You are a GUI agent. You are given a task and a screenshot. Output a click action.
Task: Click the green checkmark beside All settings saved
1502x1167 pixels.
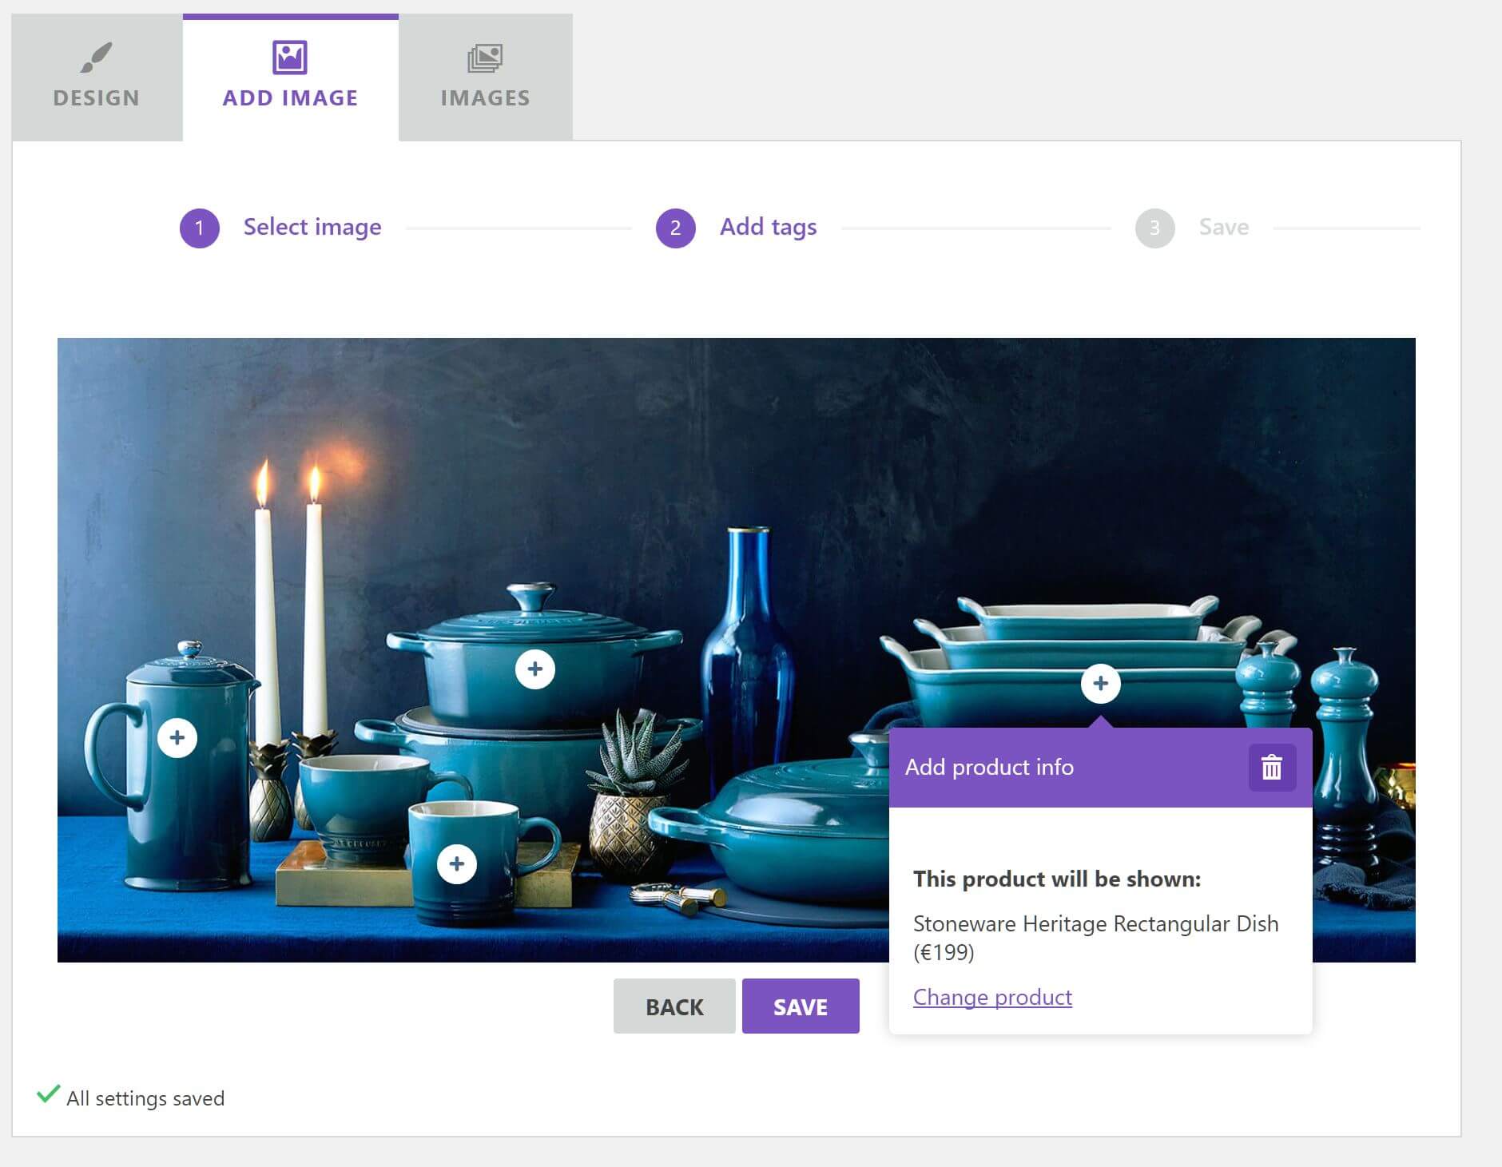click(x=48, y=1094)
